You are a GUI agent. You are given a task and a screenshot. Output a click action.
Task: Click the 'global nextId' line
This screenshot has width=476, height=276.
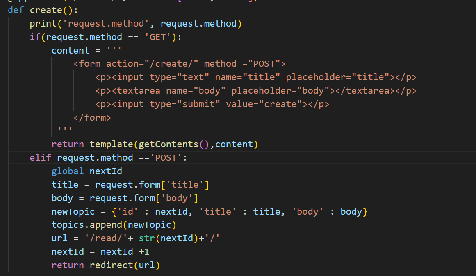(87, 171)
